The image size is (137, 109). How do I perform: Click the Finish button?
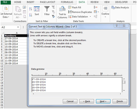click(x=120, y=101)
